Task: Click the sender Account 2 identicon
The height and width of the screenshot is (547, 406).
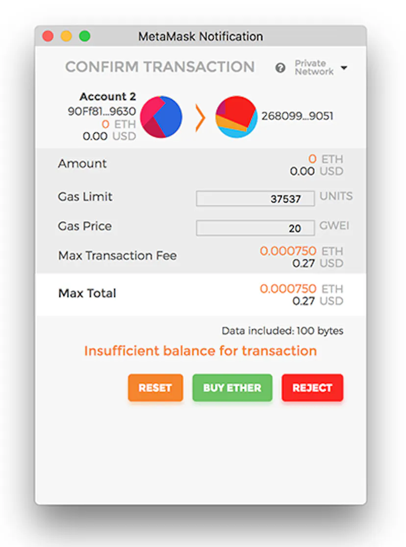Action: click(161, 117)
